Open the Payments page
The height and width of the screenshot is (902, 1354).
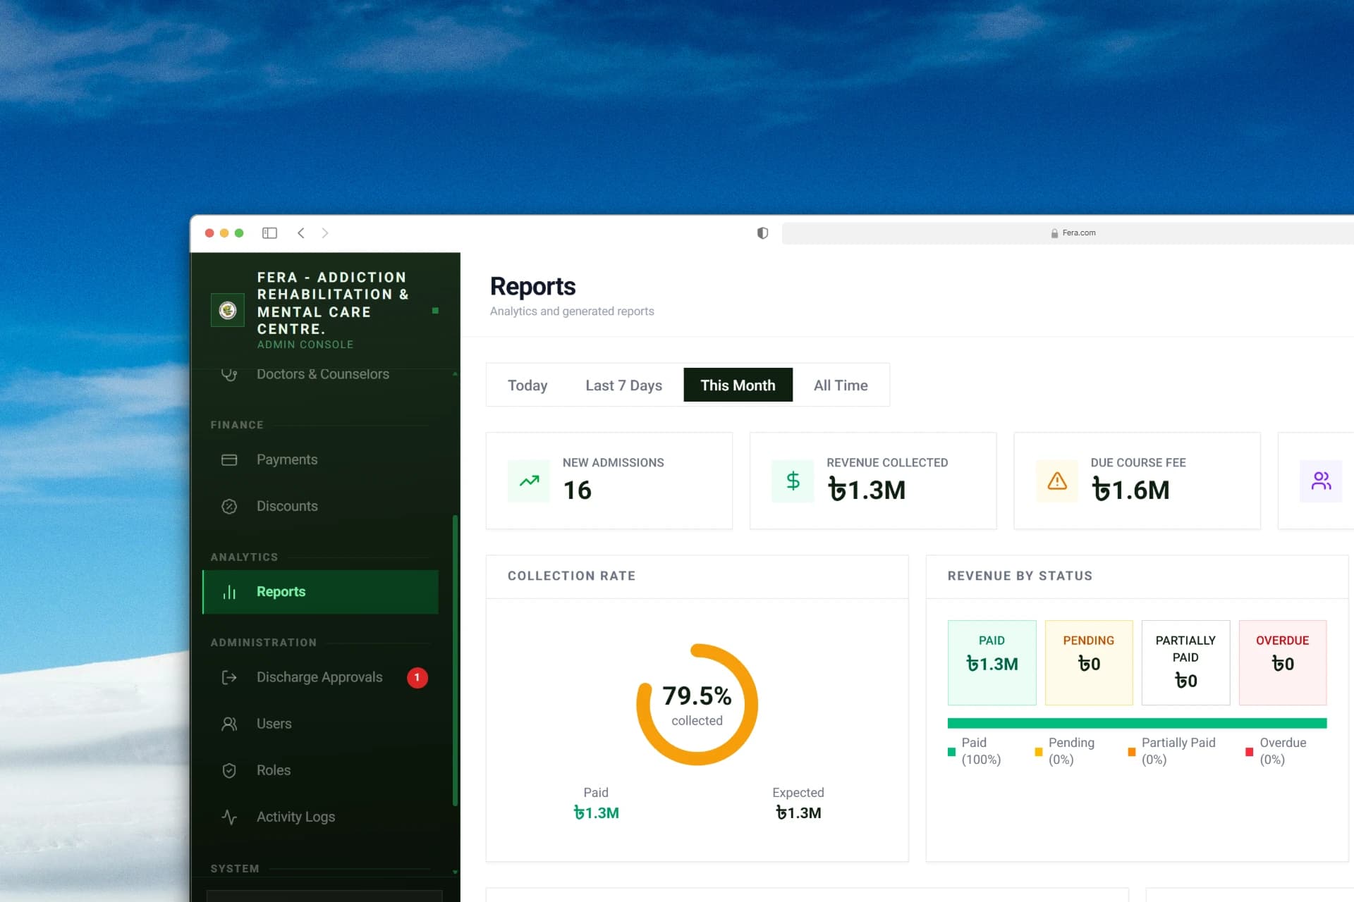(320, 459)
